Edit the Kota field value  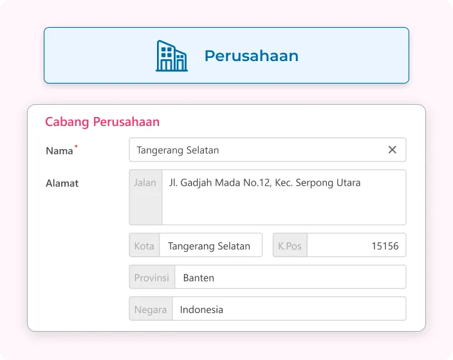[210, 245]
